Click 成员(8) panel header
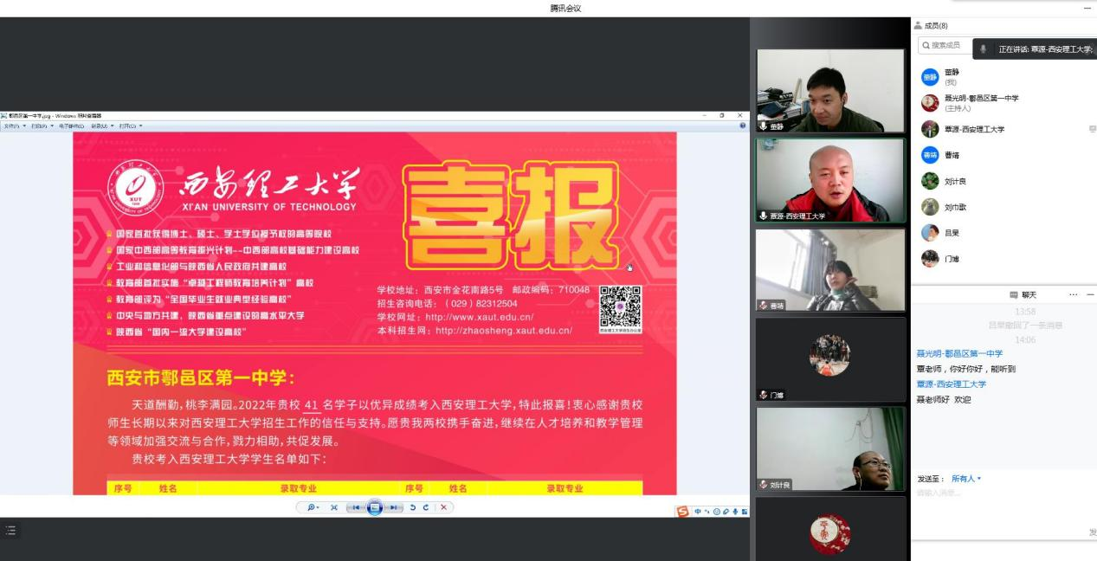This screenshot has width=1097, height=561. click(931, 26)
